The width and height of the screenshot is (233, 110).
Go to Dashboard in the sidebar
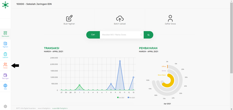(x=5, y=34)
